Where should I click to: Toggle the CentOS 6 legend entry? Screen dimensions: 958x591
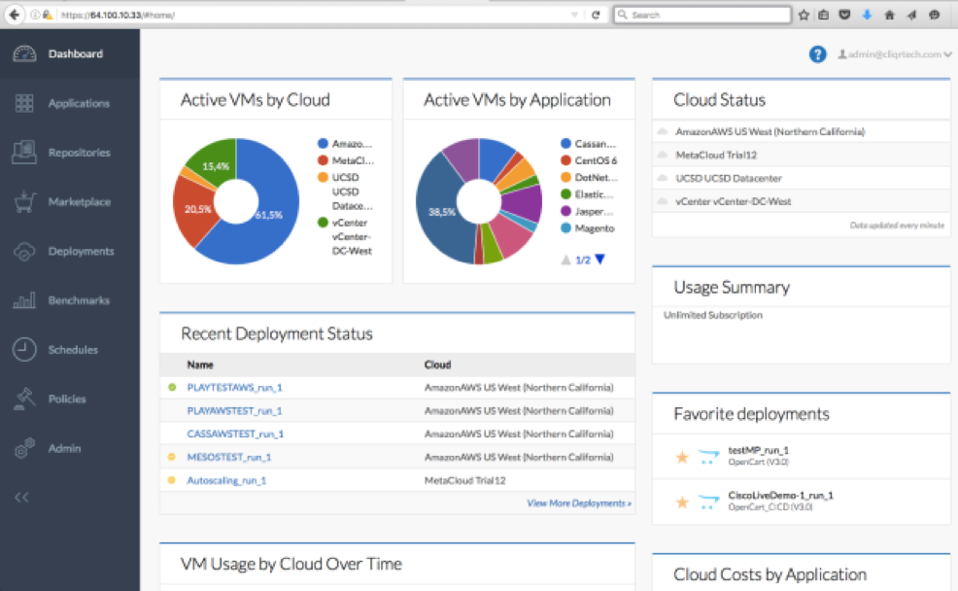click(x=589, y=160)
